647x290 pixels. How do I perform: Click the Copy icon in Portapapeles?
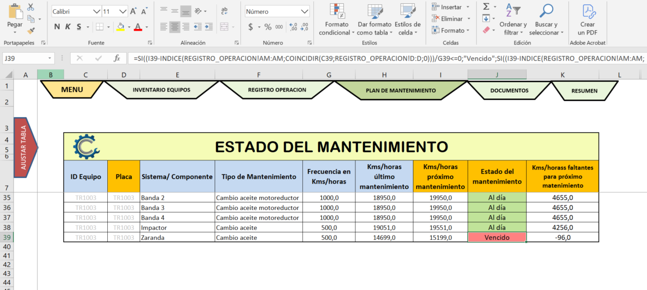(x=31, y=19)
